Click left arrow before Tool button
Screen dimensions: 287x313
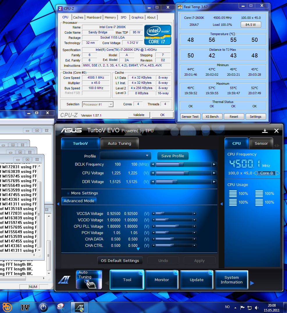[107, 283]
